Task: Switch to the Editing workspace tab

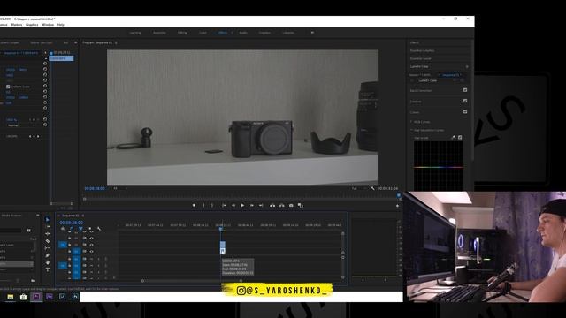Action: click(x=182, y=33)
